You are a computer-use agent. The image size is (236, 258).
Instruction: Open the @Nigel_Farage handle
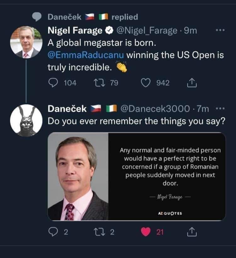[x=147, y=31]
